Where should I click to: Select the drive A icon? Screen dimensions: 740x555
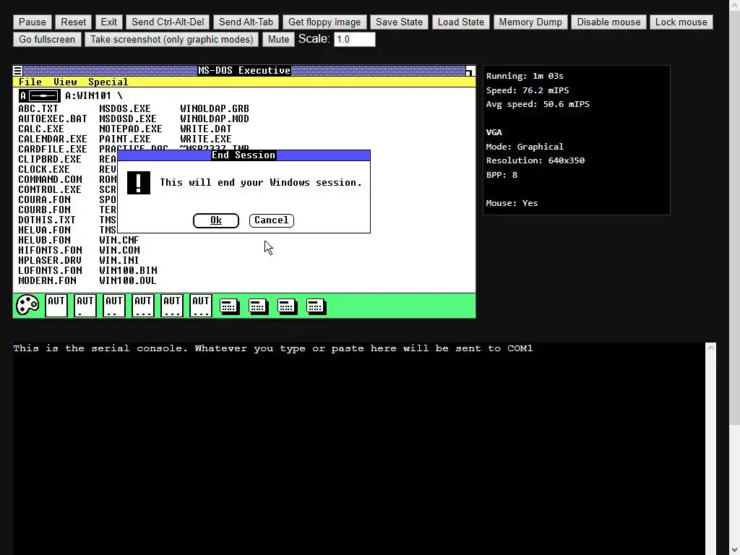(40, 96)
